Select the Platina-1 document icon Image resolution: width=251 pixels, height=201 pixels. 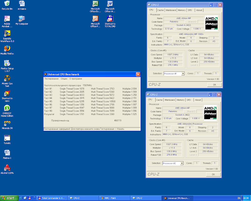point(7,155)
